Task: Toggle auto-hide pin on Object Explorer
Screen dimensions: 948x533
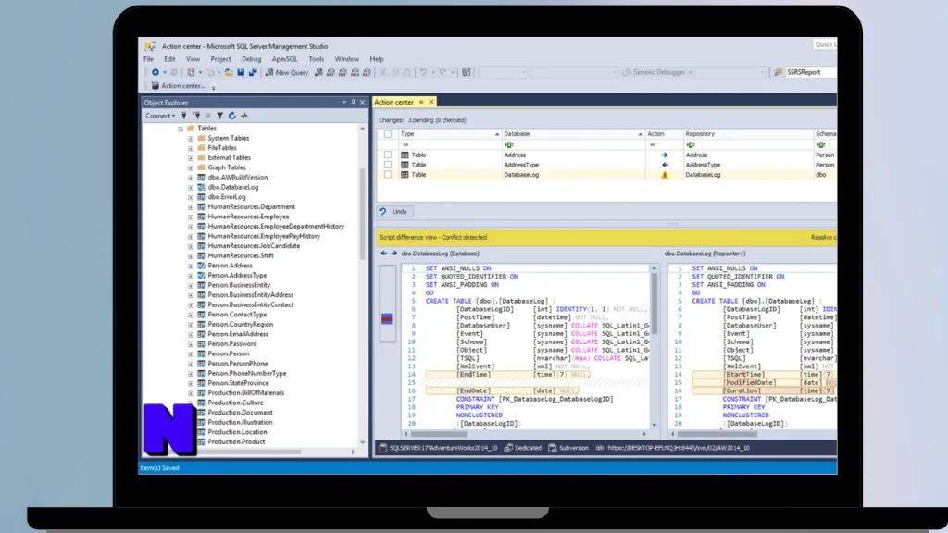Action: [353, 102]
